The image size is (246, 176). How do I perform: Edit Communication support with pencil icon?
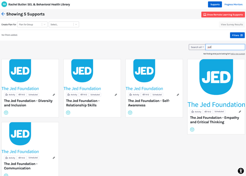(54, 158)
